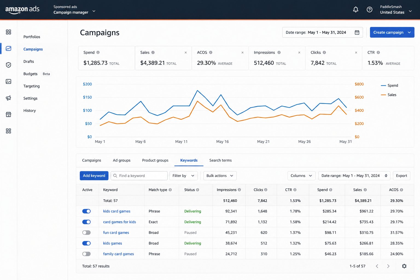Viewport: 420px width, 280px height.
Task: Select the Keywords tab
Action: tap(189, 160)
